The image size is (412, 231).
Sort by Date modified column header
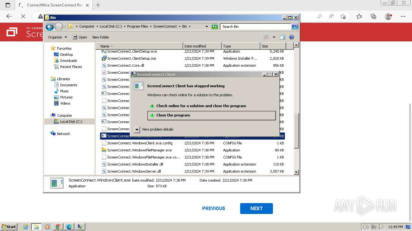coord(202,46)
